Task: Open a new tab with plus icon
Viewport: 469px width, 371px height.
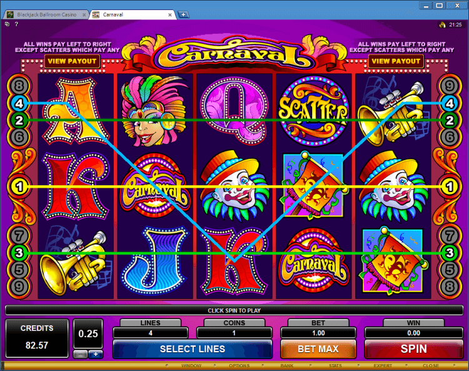Action: pos(183,14)
